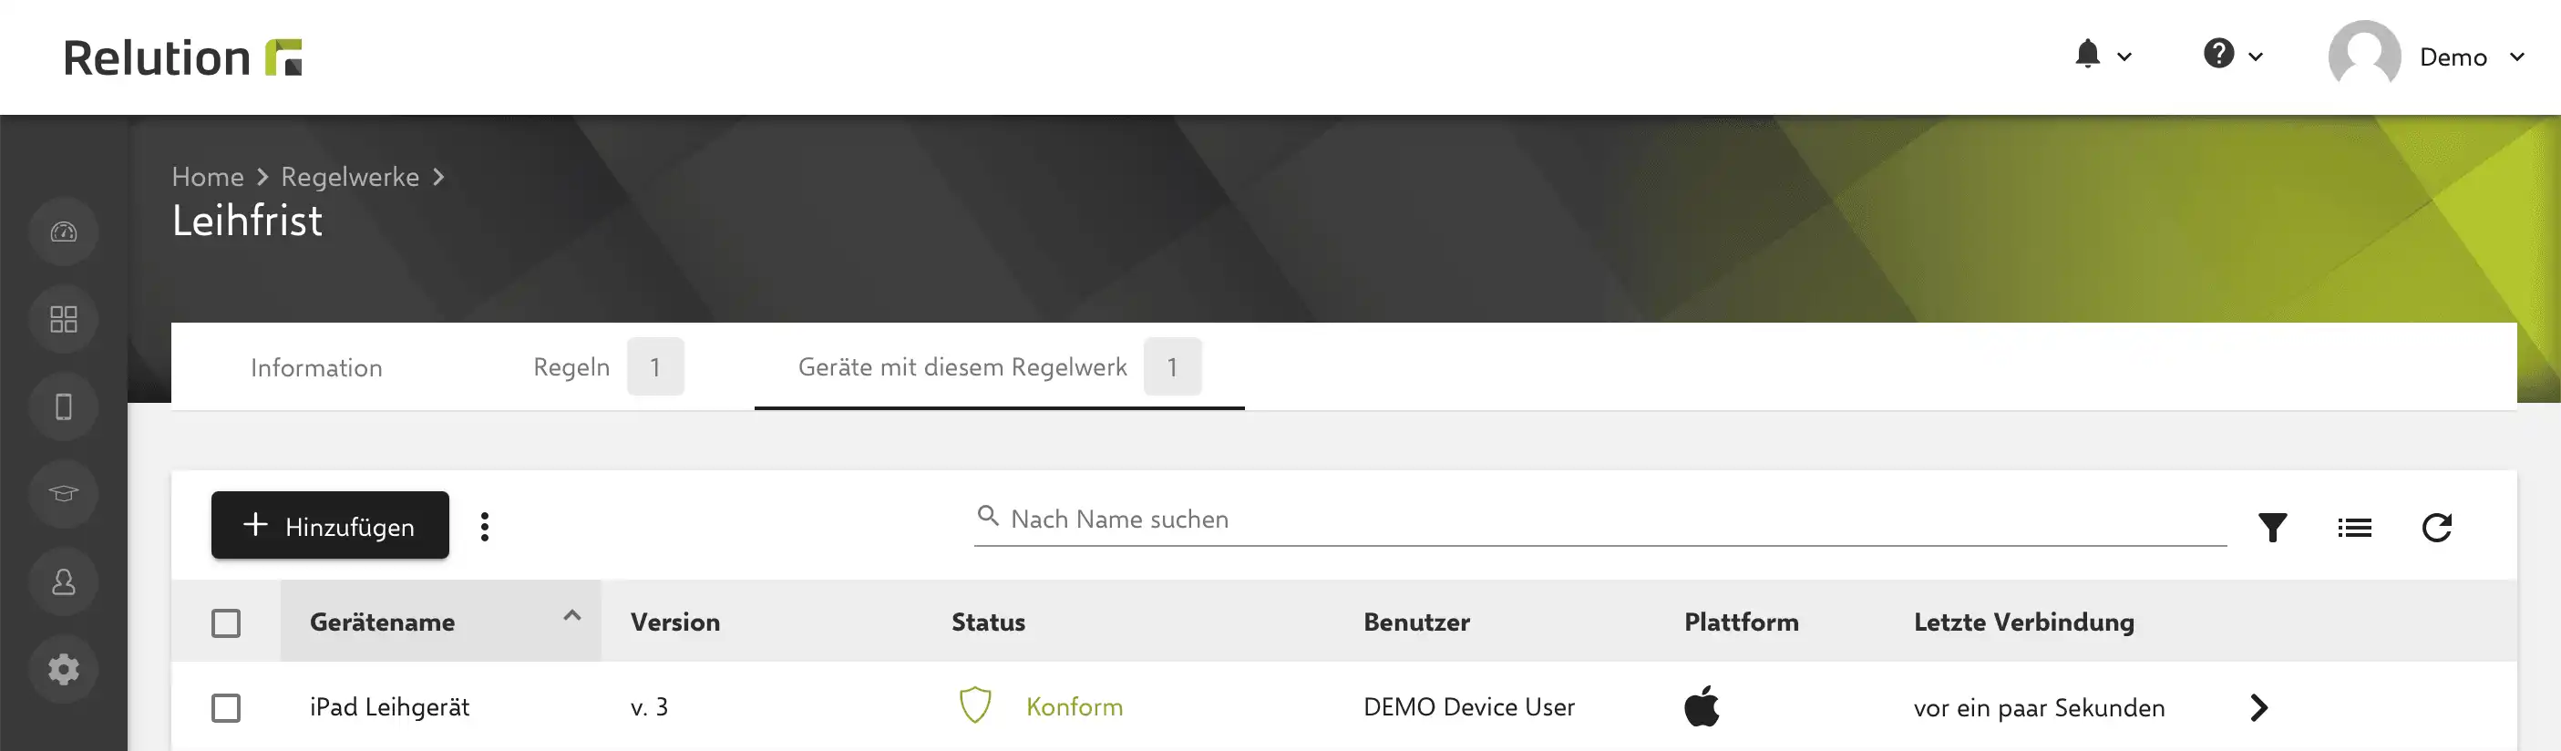Refresh the device list
2561x751 pixels.
[2437, 527]
